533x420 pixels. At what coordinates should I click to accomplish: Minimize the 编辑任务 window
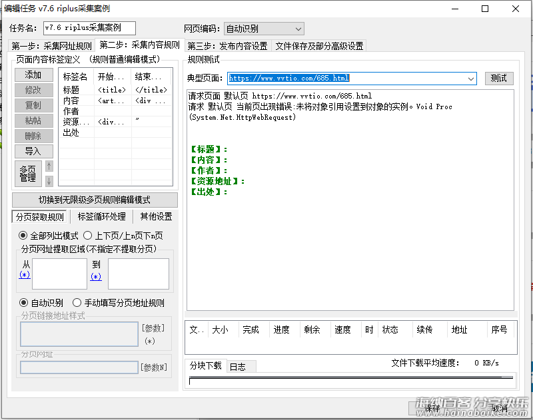tap(455, 9)
